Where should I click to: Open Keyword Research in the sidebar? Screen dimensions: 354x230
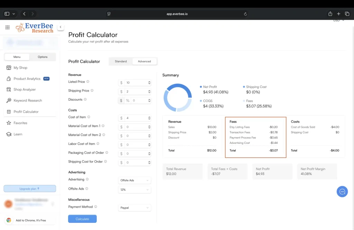pos(27,101)
